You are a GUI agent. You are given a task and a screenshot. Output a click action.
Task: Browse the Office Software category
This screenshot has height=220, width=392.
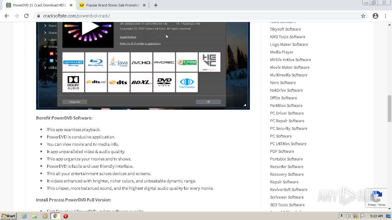point(284,98)
